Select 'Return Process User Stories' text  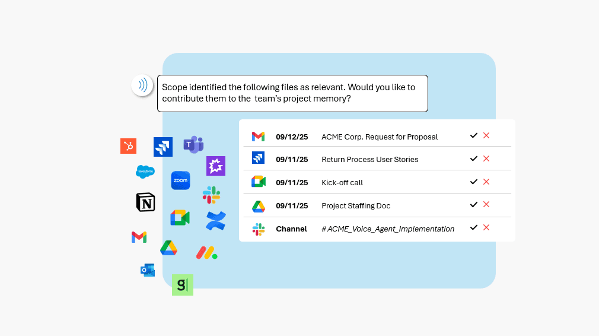pos(370,160)
